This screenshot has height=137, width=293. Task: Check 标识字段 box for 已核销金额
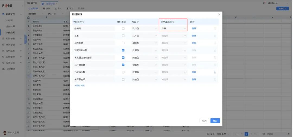click(x=123, y=72)
